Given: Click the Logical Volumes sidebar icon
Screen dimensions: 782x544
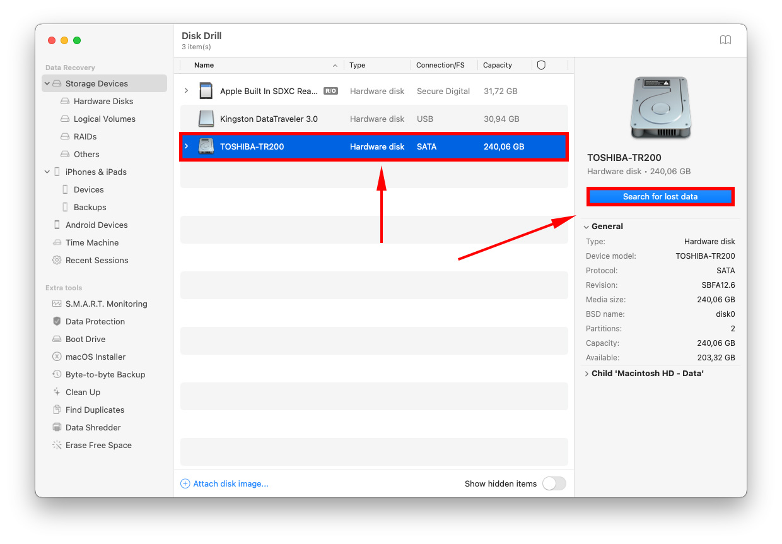Looking at the screenshot, I should (x=65, y=119).
